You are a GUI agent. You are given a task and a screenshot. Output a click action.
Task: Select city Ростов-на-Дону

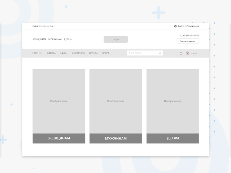47,26
